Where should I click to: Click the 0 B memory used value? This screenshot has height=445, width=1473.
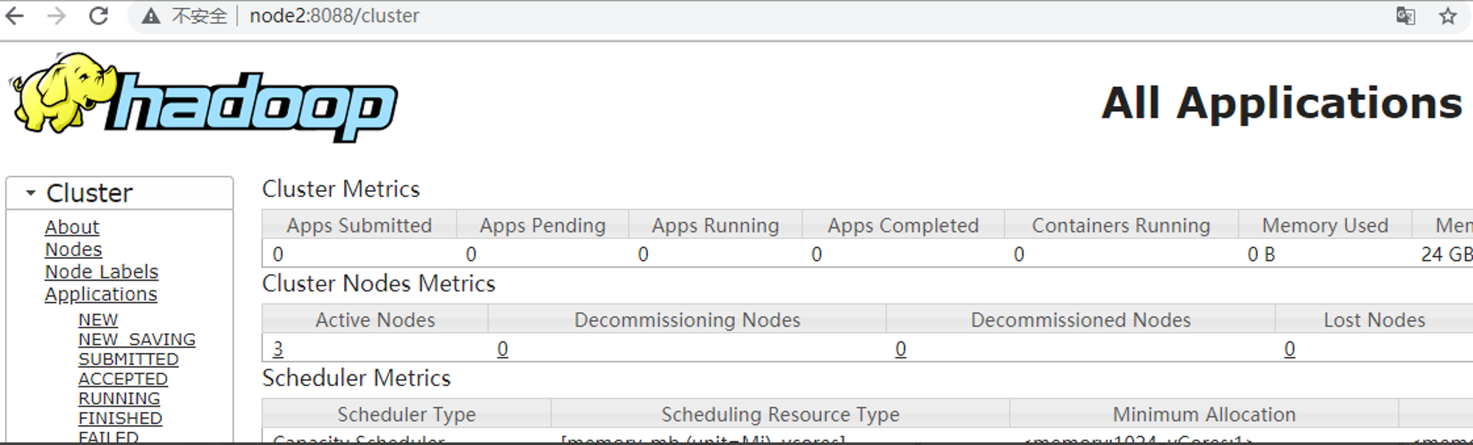(x=1261, y=254)
